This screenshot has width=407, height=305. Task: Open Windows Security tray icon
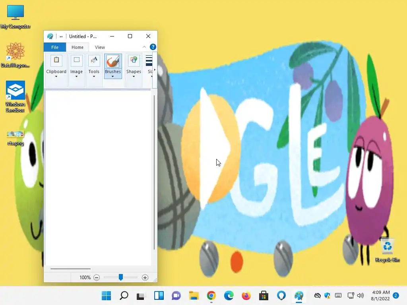pos(328,295)
